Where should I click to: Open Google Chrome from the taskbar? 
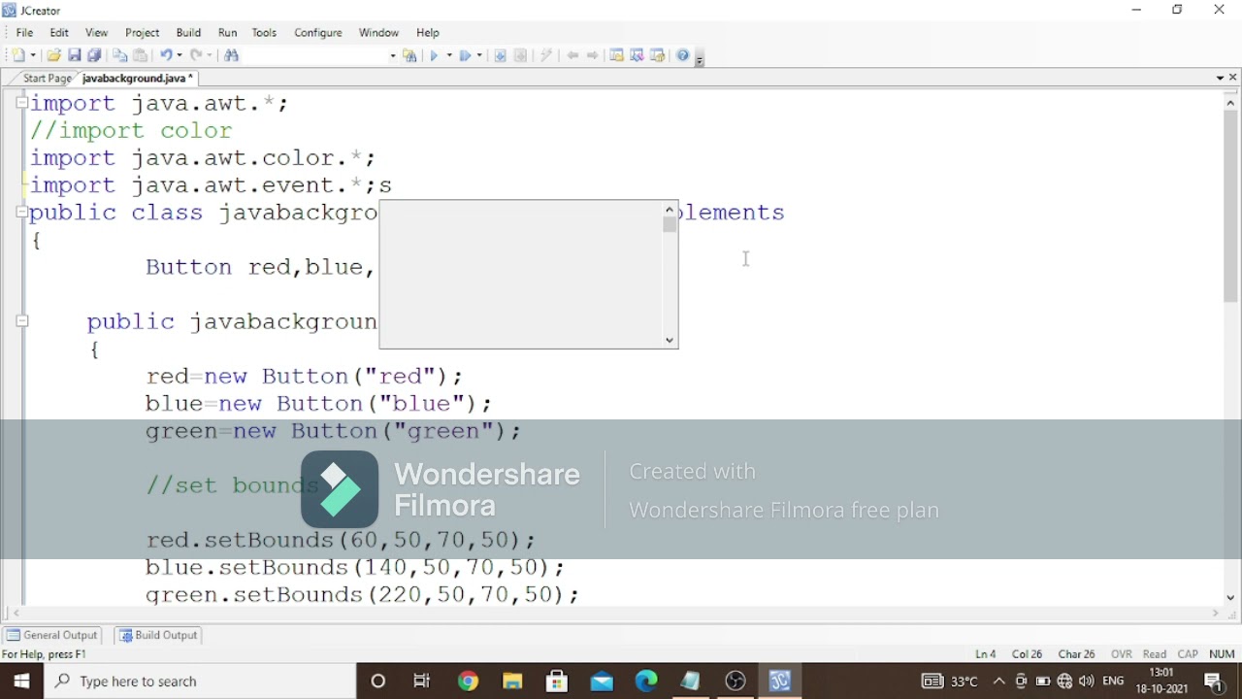point(468,682)
